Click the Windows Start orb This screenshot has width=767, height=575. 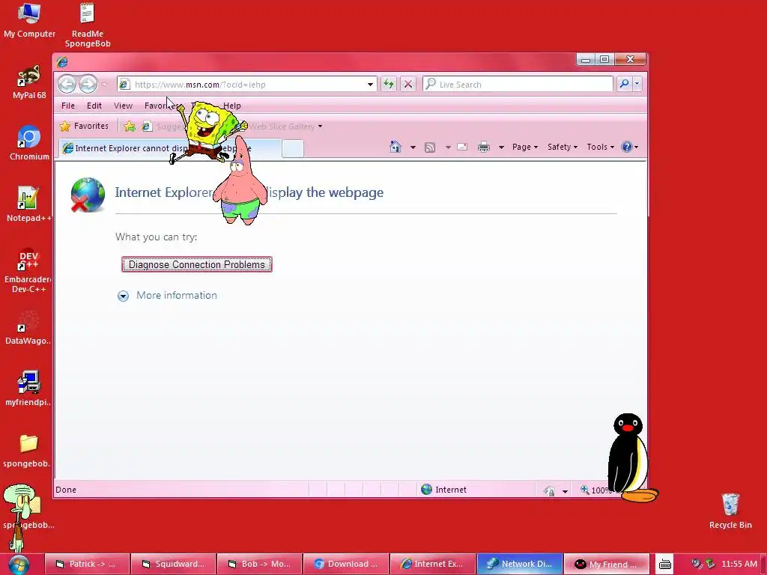pos(19,565)
